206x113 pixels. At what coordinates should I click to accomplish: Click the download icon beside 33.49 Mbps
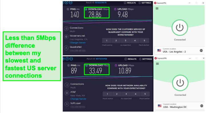tap(87, 65)
